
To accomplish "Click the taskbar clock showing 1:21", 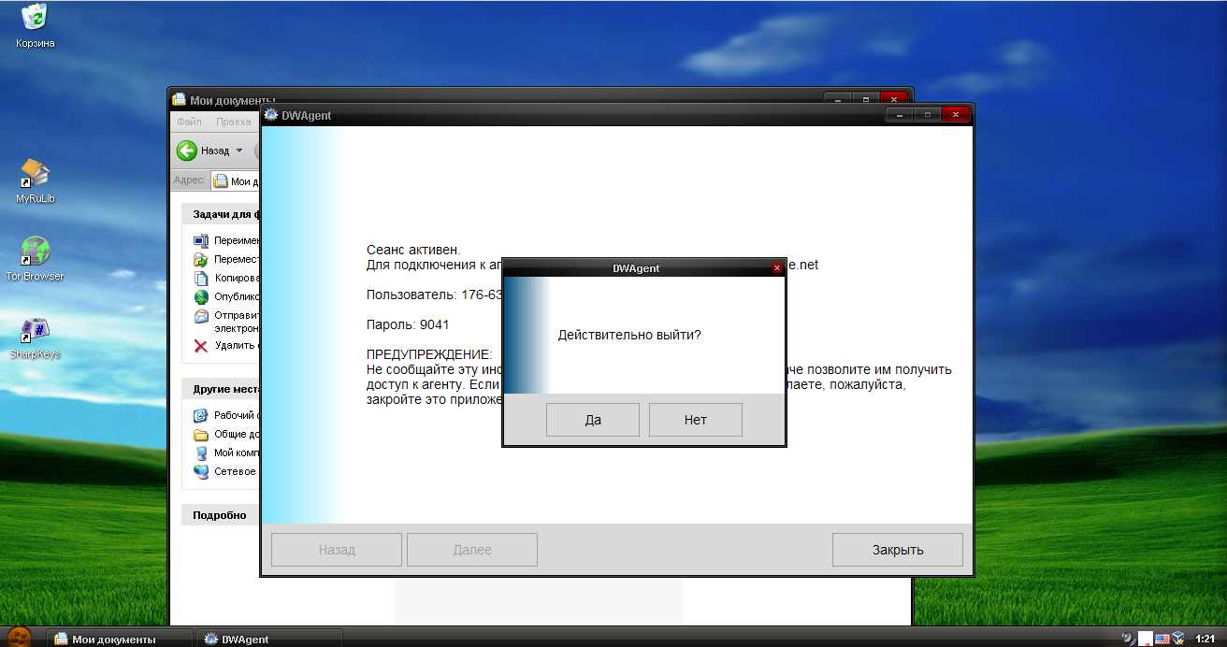I will click(x=1205, y=639).
